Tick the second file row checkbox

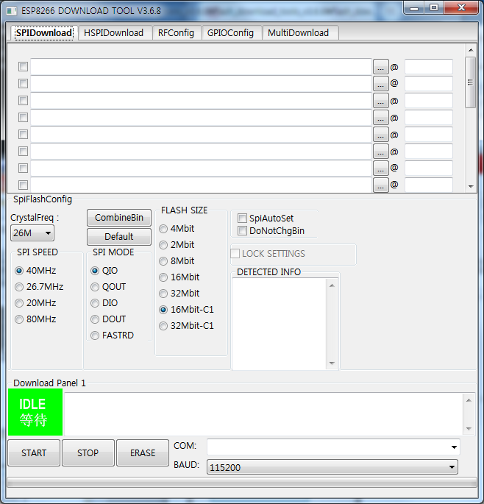pos(23,84)
